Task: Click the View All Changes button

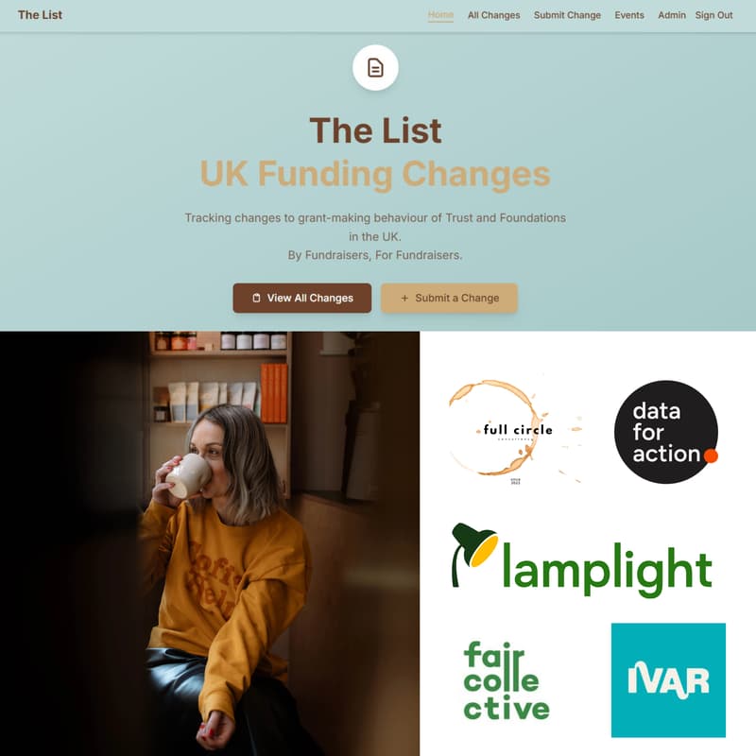Action: point(301,298)
